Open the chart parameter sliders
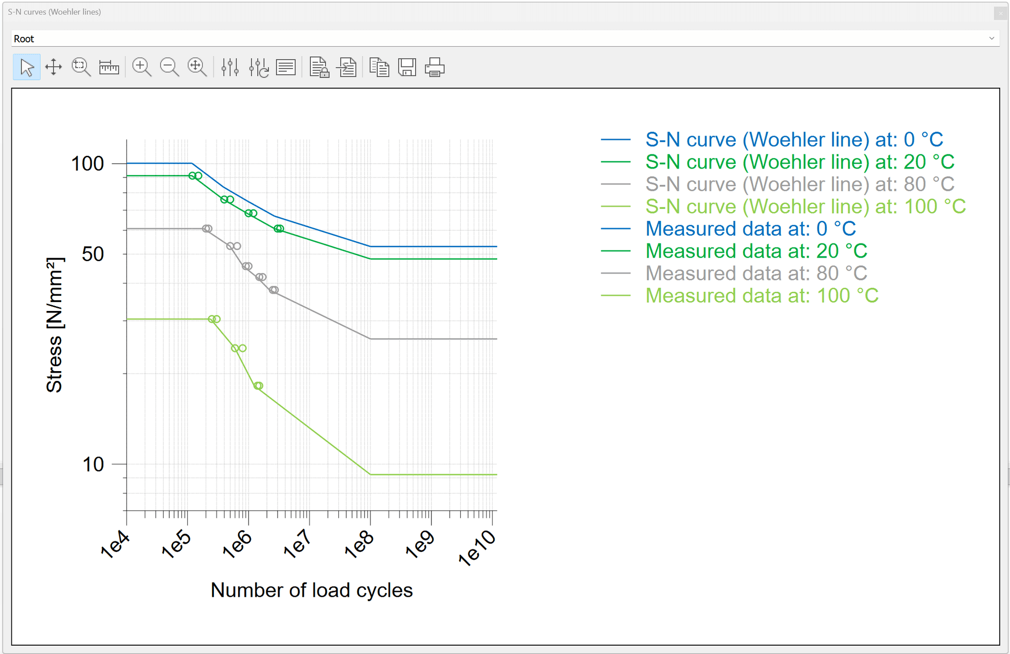The image size is (1010, 654). (230, 68)
